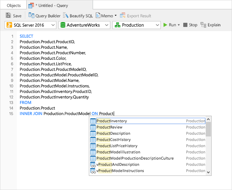
Task: Click line 14 Production.Product in editor
Action: pyautogui.click(x=37, y=108)
